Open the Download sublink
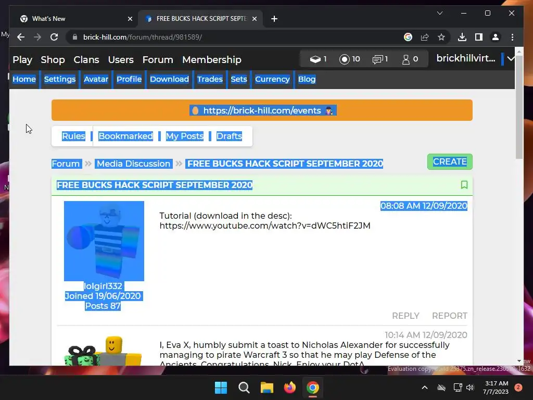This screenshot has height=400, width=533. click(169, 79)
